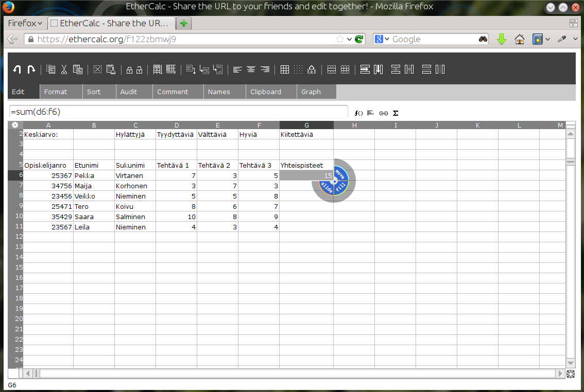The width and height of the screenshot is (584, 392).
Task: Lock the cell with closed padlock icon
Action: pyautogui.click(x=129, y=69)
